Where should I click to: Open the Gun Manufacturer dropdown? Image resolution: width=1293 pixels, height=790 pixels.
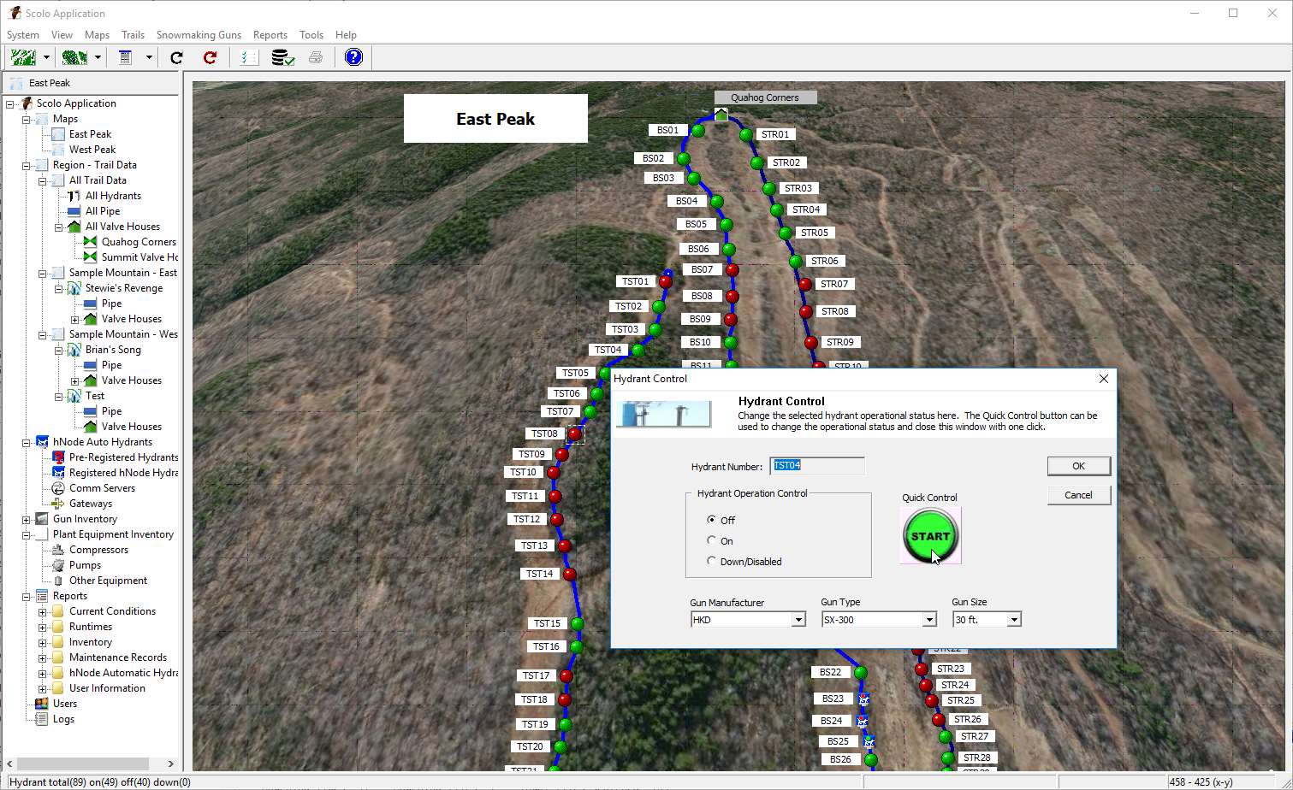coord(798,619)
